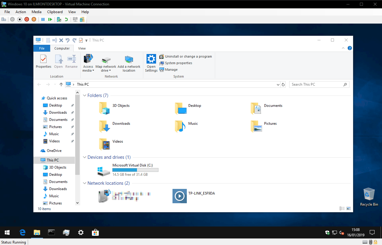
Task: Turn off the VM with the stop-square icon
Action: click(x=19, y=19)
